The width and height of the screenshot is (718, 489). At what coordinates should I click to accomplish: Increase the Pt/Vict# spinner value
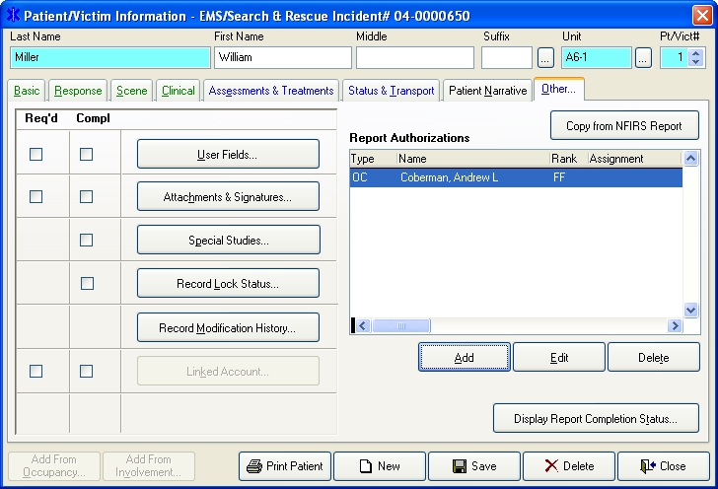click(x=696, y=53)
